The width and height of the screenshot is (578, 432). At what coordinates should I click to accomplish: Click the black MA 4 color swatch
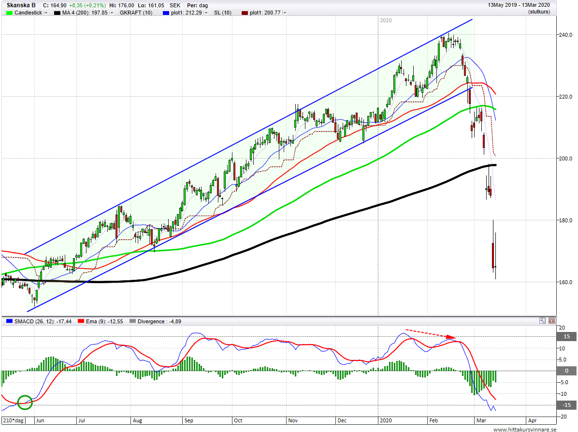pos(57,13)
